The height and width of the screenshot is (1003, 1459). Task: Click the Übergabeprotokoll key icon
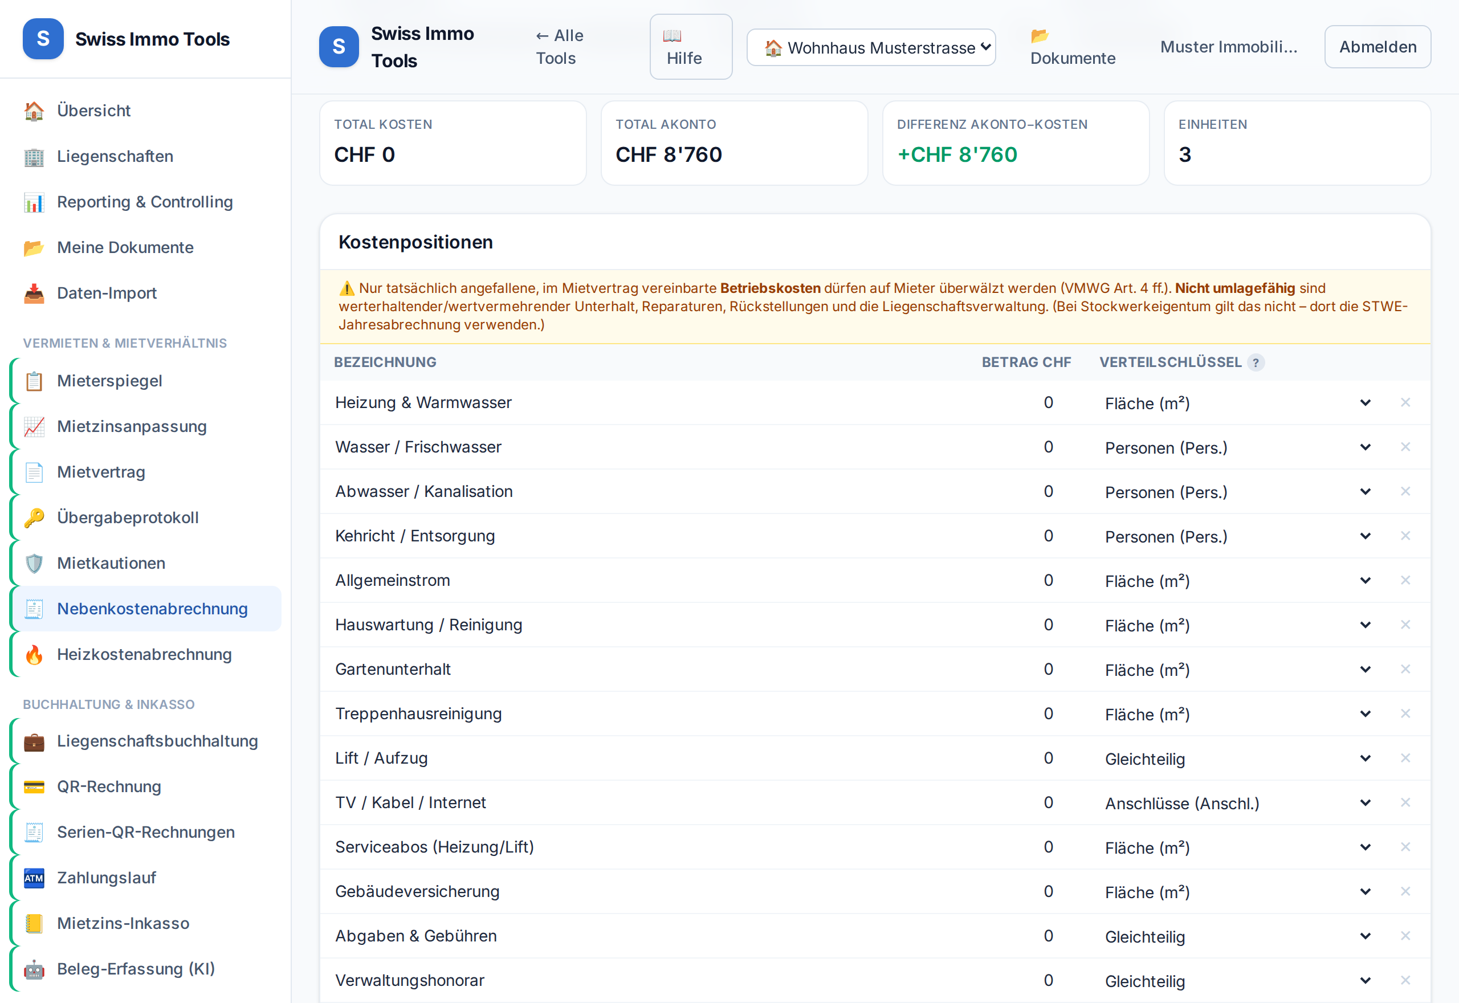point(34,518)
